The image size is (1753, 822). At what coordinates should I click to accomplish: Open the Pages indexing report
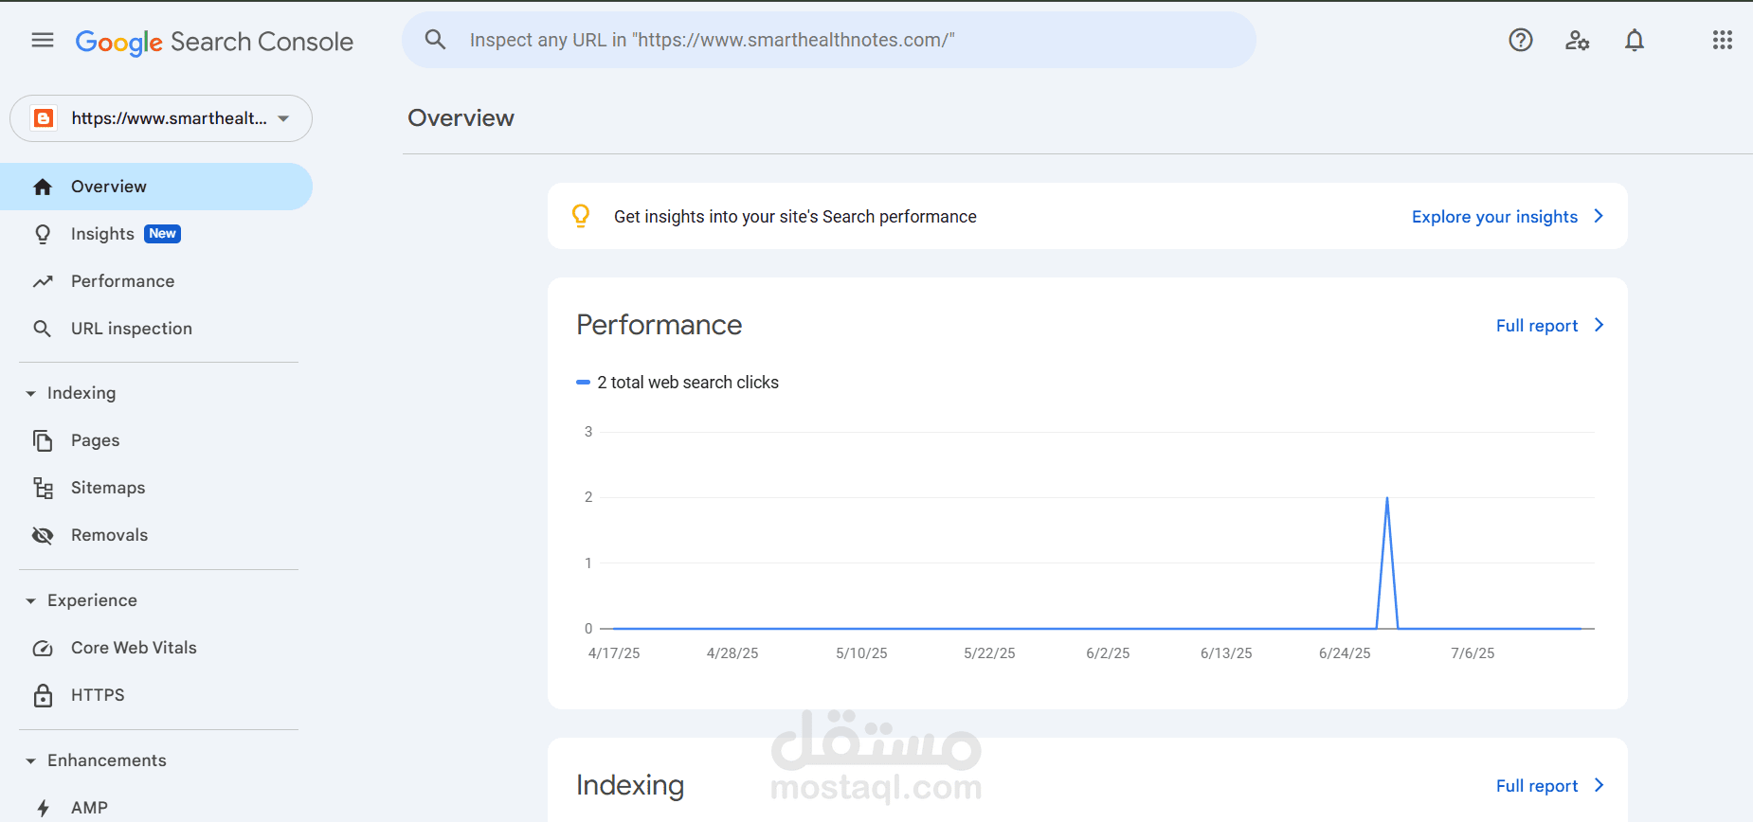[x=156, y=440]
